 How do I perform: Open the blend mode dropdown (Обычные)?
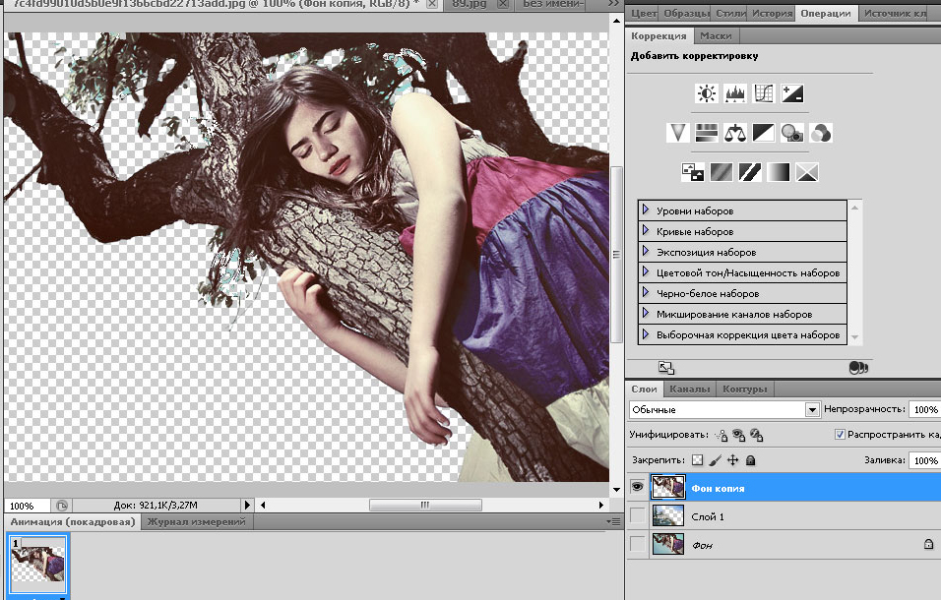pos(724,409)
